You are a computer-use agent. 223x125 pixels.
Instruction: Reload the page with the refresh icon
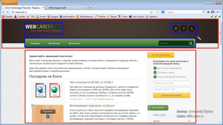(157, 12)
